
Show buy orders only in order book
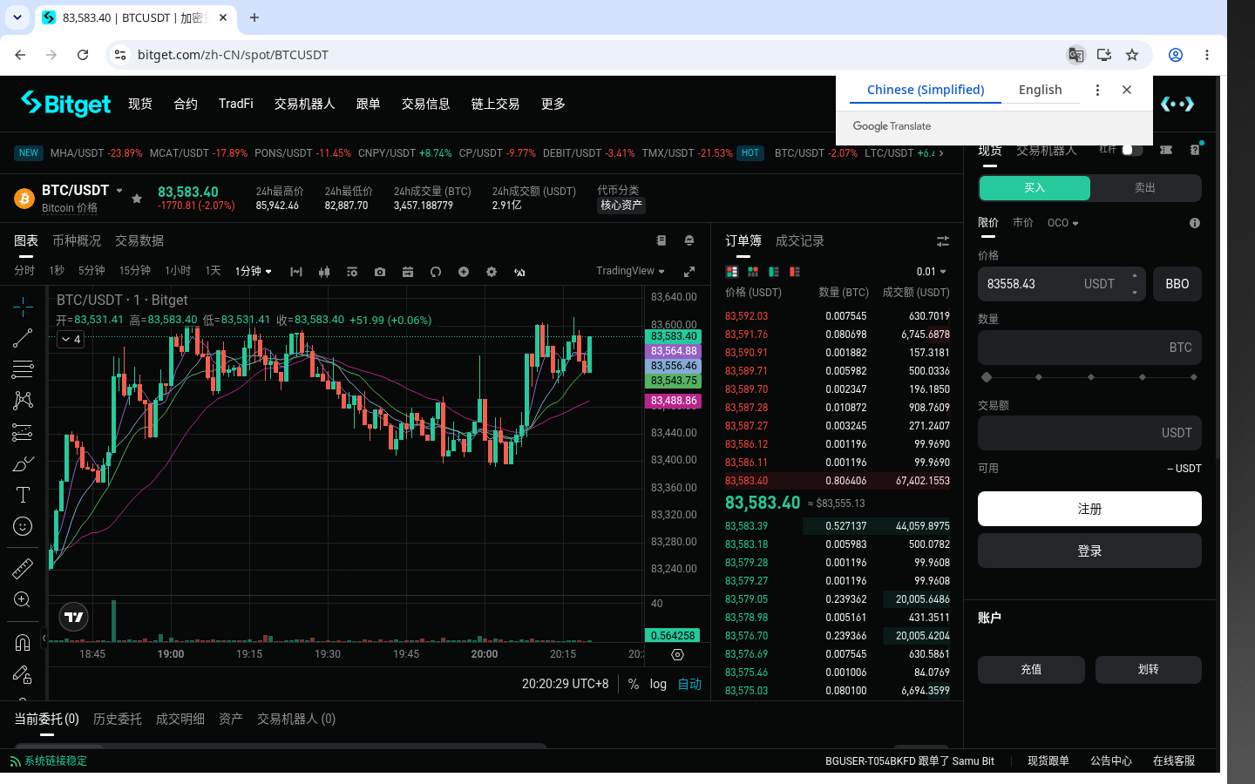click(x=774, y=272)
